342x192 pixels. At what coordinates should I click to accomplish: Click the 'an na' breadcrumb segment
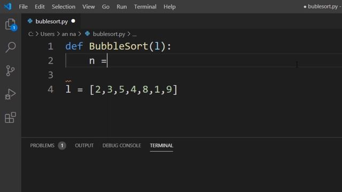[69, 34]
